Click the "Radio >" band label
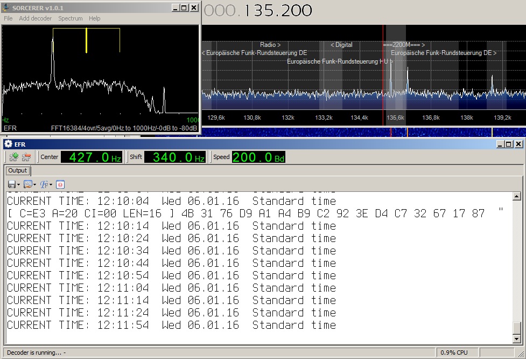This screenshot has width=526, height=359. (270, 45)
